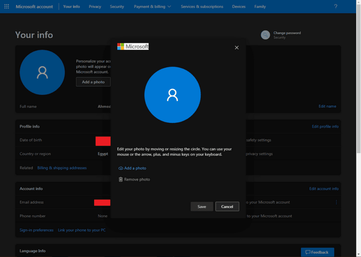Save the profile photo changes

pos(201,206)
